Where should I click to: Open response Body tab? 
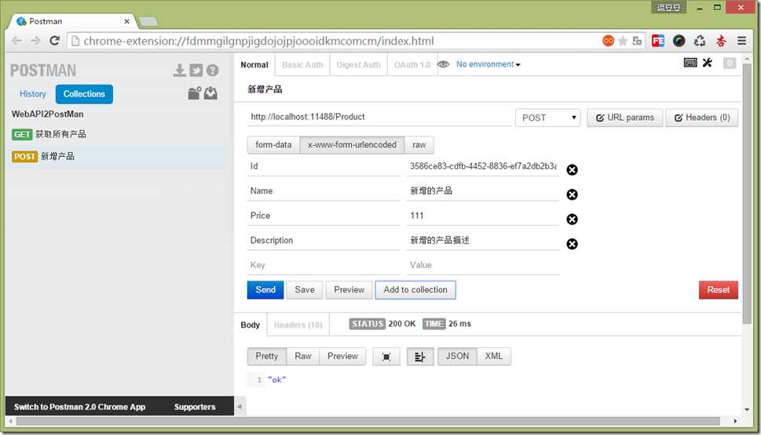click(250, 324)
